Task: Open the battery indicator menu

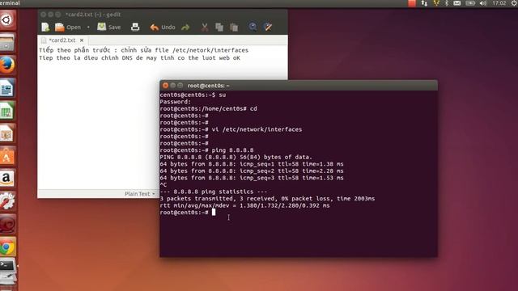Action: click(470, 3)
